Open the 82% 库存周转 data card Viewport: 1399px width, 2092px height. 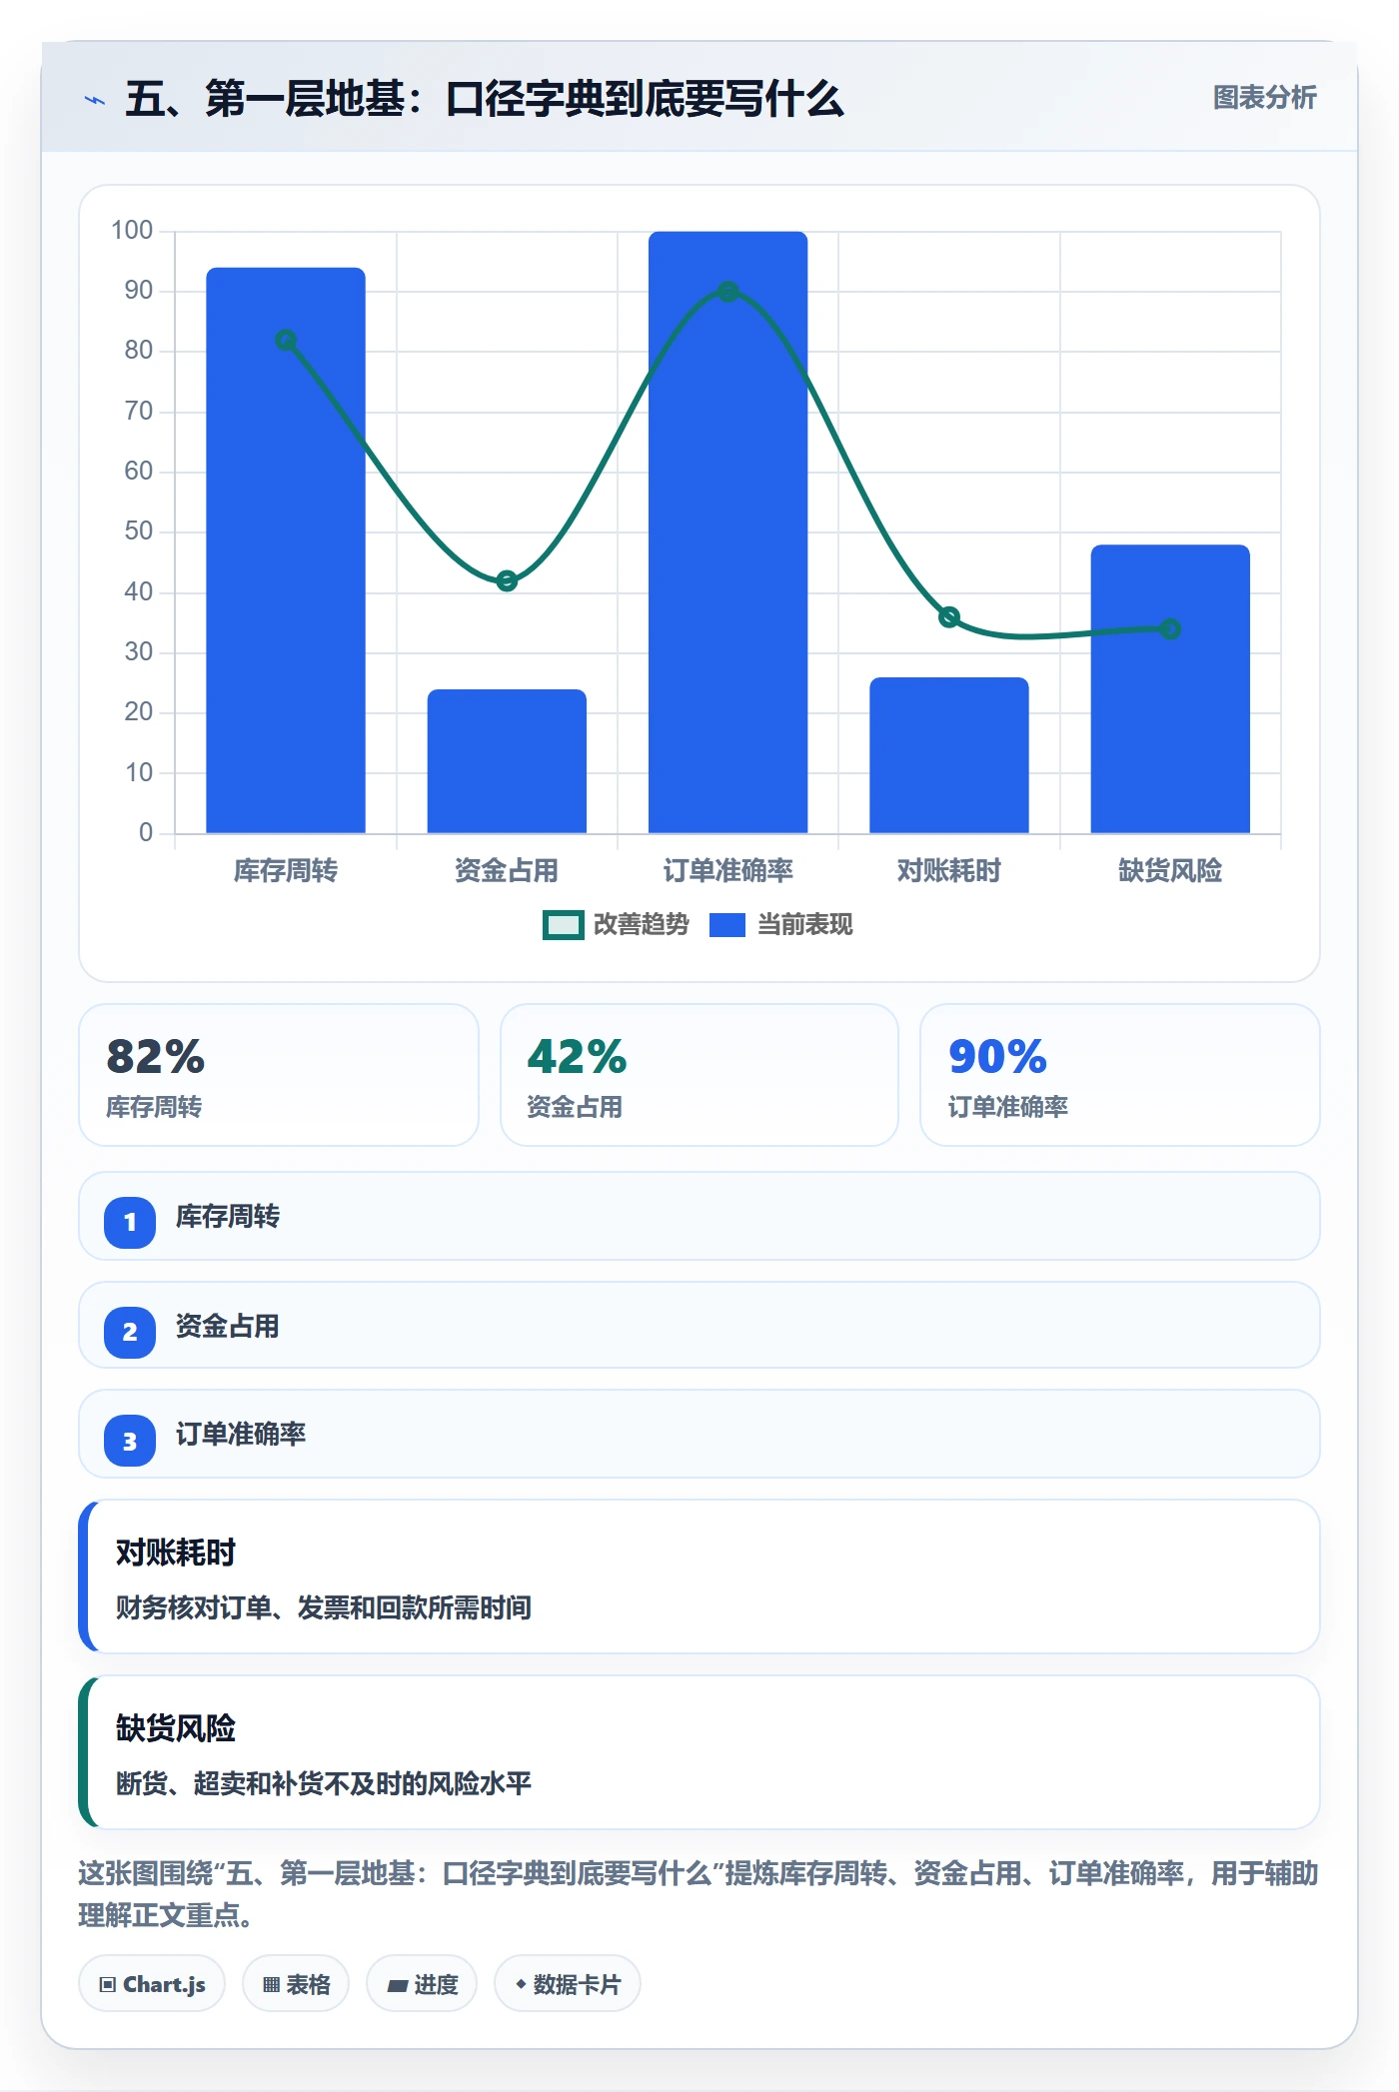tap(279, 1075)
